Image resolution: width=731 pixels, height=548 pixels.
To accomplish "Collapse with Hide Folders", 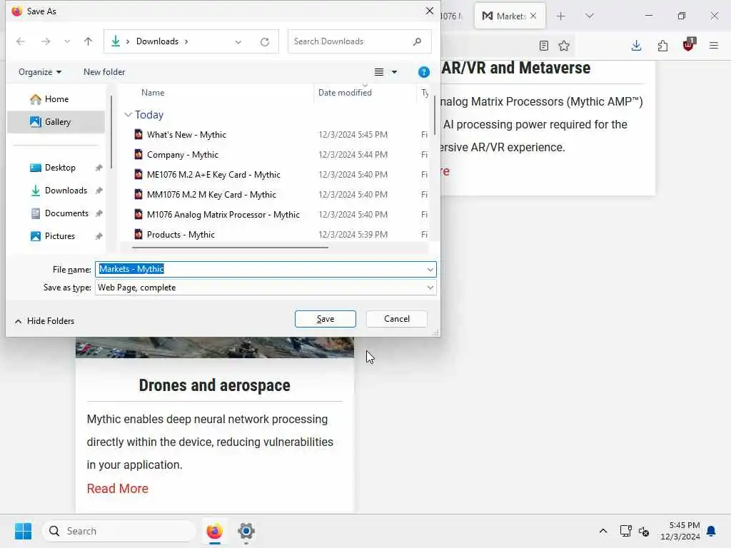I will (x=45, y=321).
